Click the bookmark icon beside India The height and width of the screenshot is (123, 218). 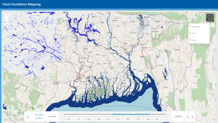190,33
